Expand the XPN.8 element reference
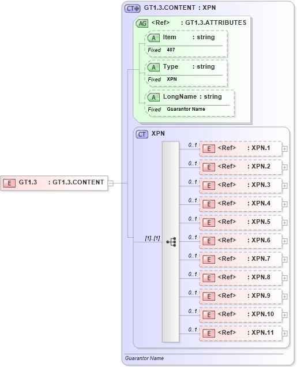 [284, 278]
